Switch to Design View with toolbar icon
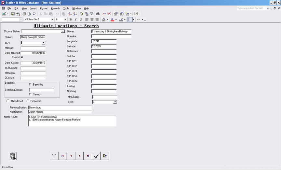Screen dimensions: 281x170 4,14
